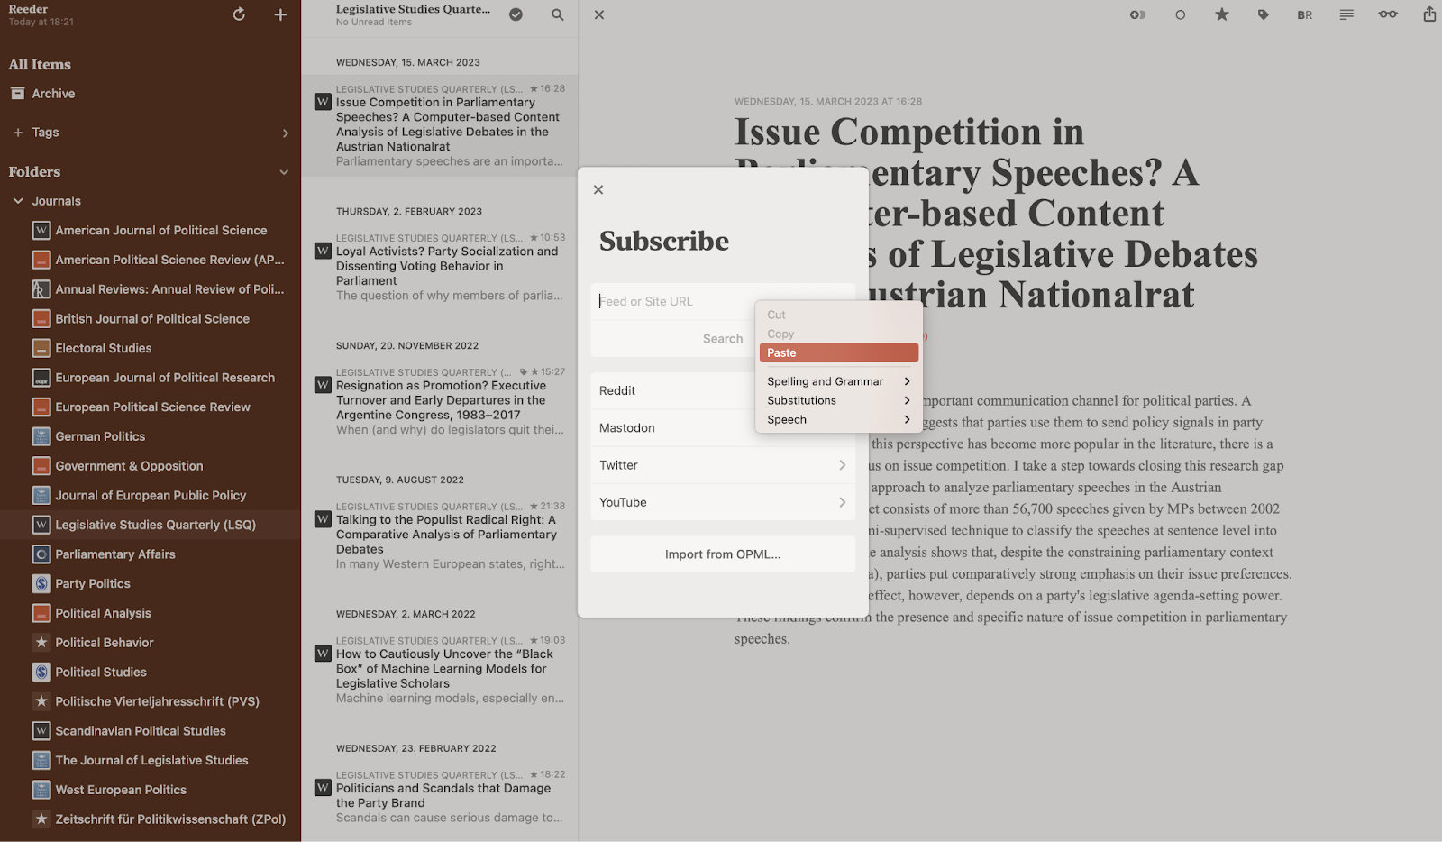The width and height of the screenshot is (1442, 842).
Task: Select the 'Issue Competition in Parliamentary Speeches' list item
Action: [440, 125]
